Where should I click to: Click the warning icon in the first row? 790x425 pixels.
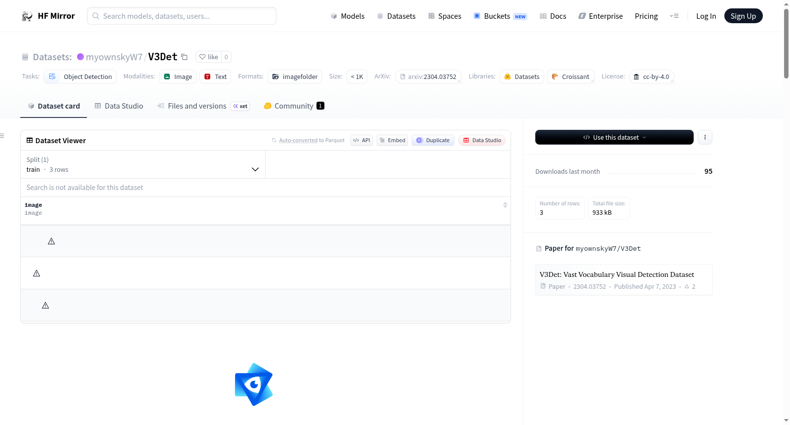tap(51, 241)
